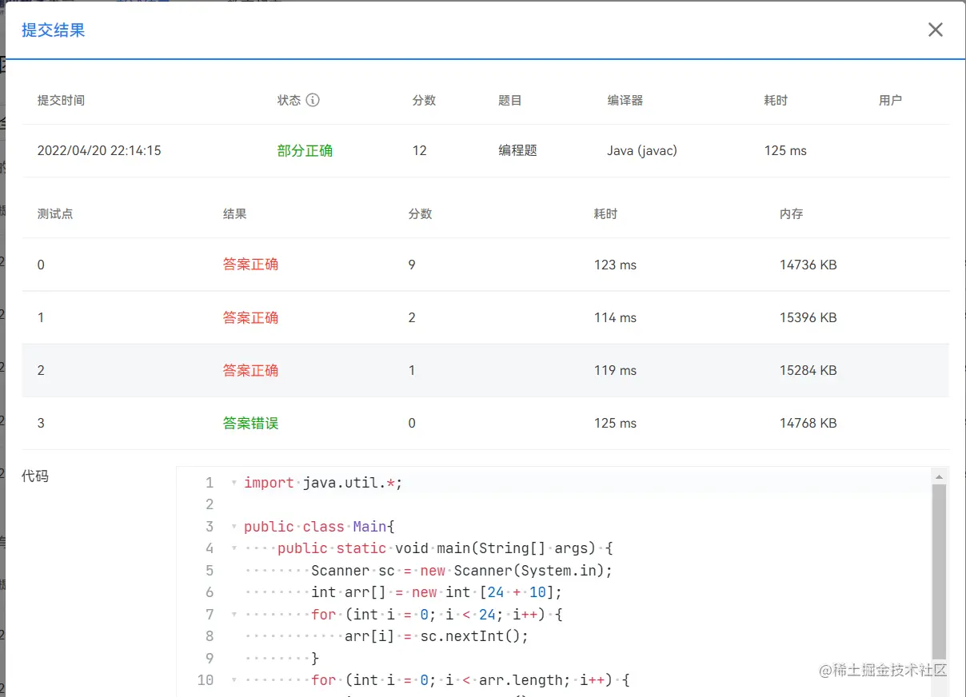Collapse fold arrow at line 7 for loop
The height and width of the screenshot is (697, 966).
(234, 615)
